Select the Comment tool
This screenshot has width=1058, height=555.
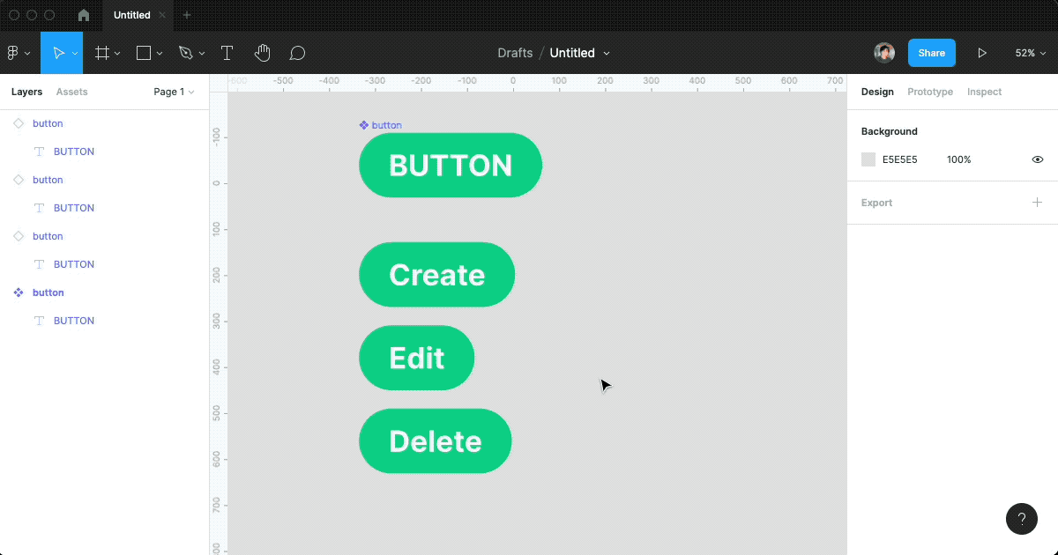point(298,53)
